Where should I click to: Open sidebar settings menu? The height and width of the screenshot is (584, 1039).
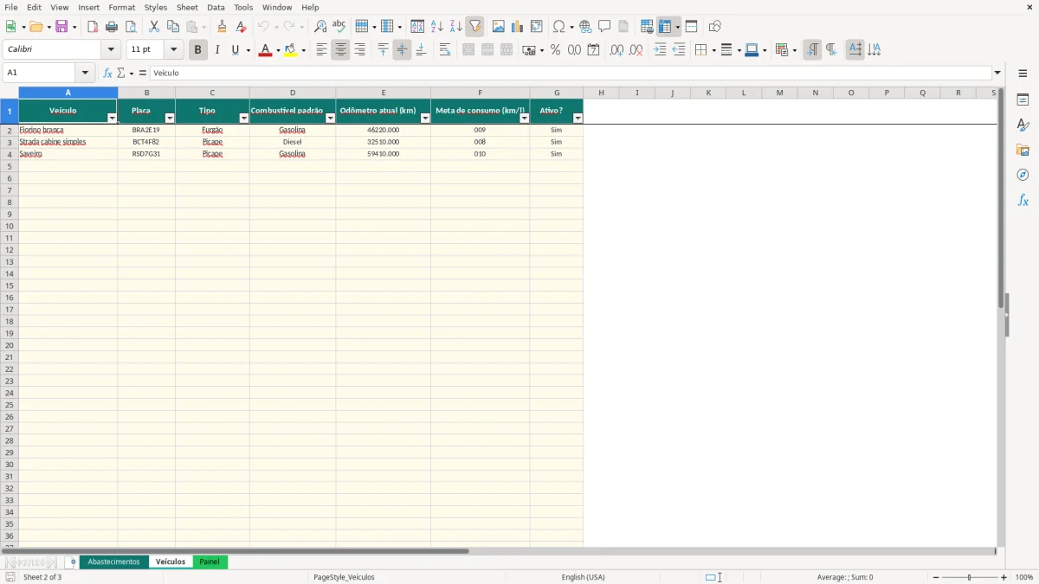point(1023,74)
